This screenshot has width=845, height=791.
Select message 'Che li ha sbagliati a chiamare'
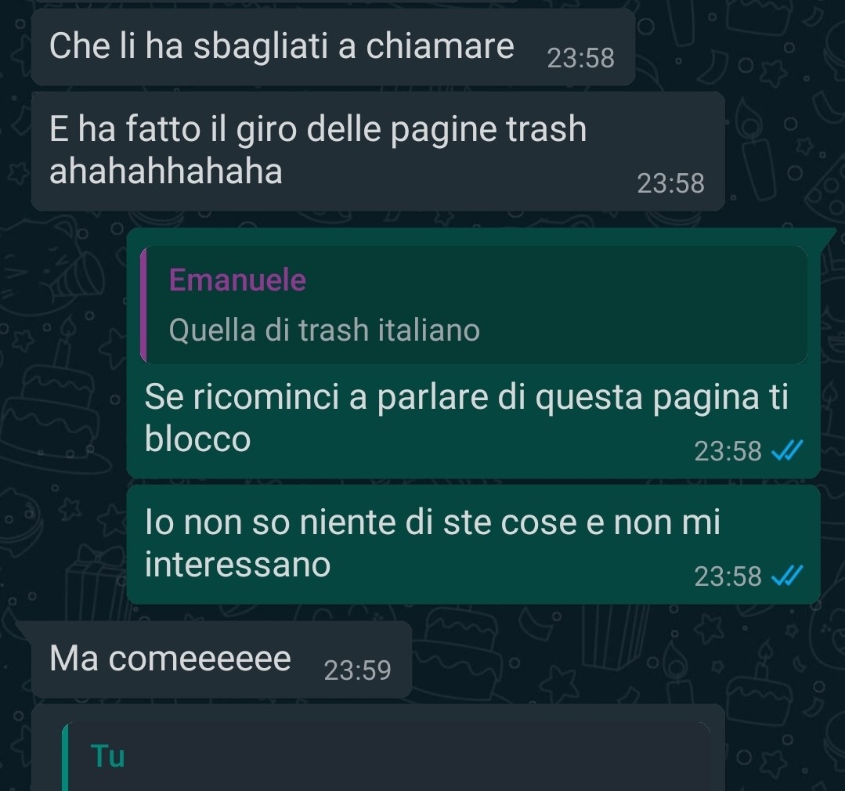pyautogui.click(x=333, y=47)
